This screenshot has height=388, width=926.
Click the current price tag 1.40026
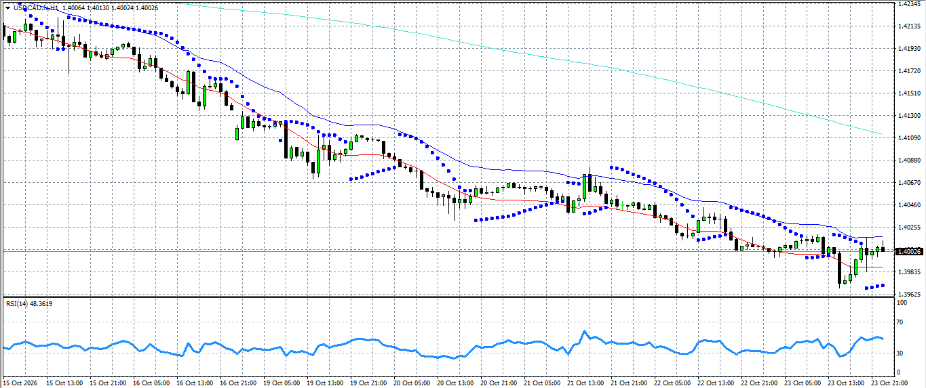coord(909,251)
